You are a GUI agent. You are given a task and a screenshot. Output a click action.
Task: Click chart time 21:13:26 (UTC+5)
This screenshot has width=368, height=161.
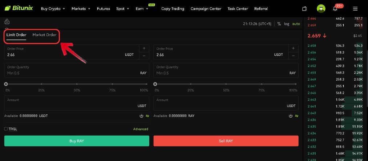257,24
